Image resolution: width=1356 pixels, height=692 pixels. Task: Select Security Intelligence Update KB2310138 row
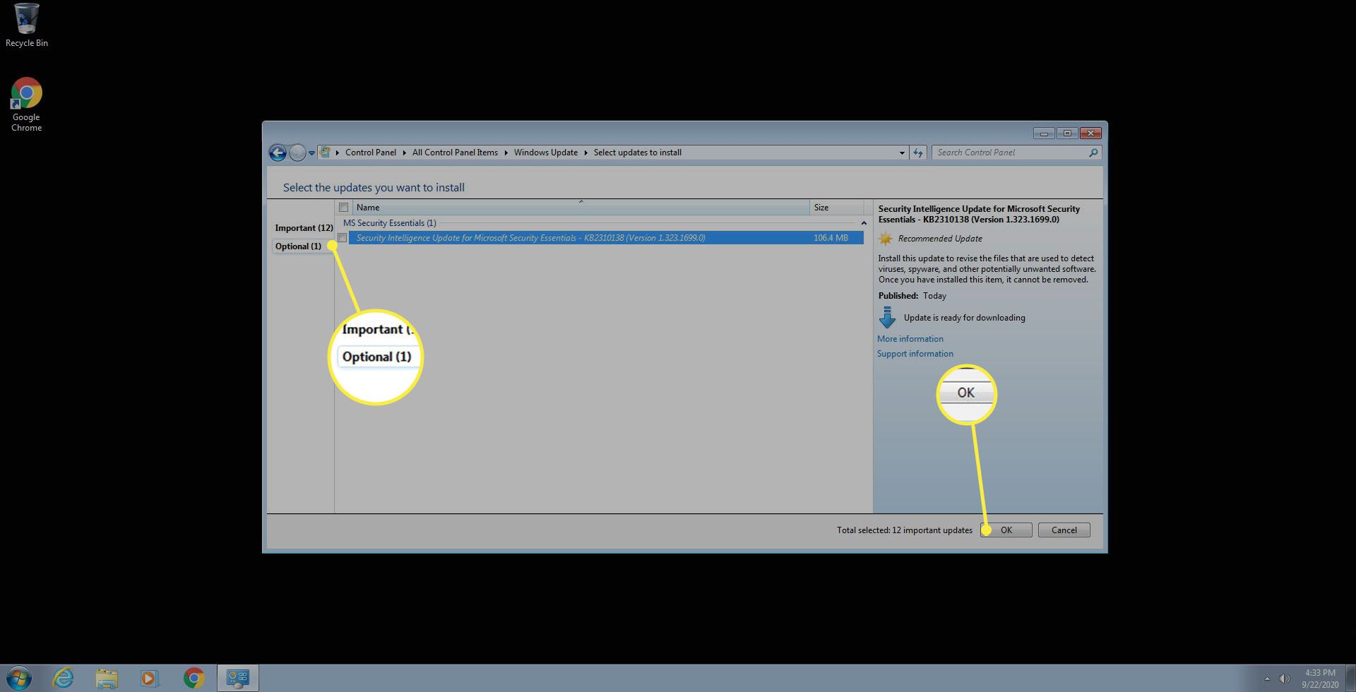point(606,238)
